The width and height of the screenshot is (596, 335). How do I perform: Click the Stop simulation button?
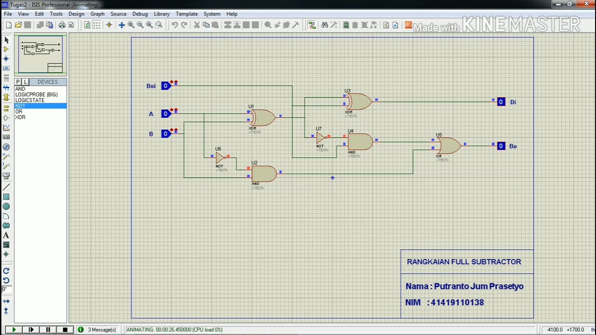click(x=65, y=329)
